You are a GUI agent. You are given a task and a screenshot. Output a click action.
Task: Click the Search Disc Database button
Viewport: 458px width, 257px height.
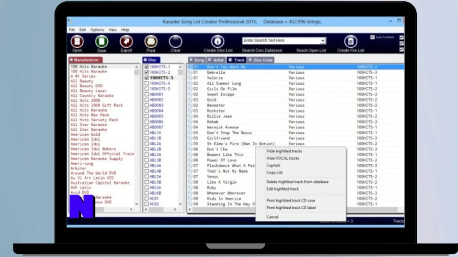tap(262, 50)
